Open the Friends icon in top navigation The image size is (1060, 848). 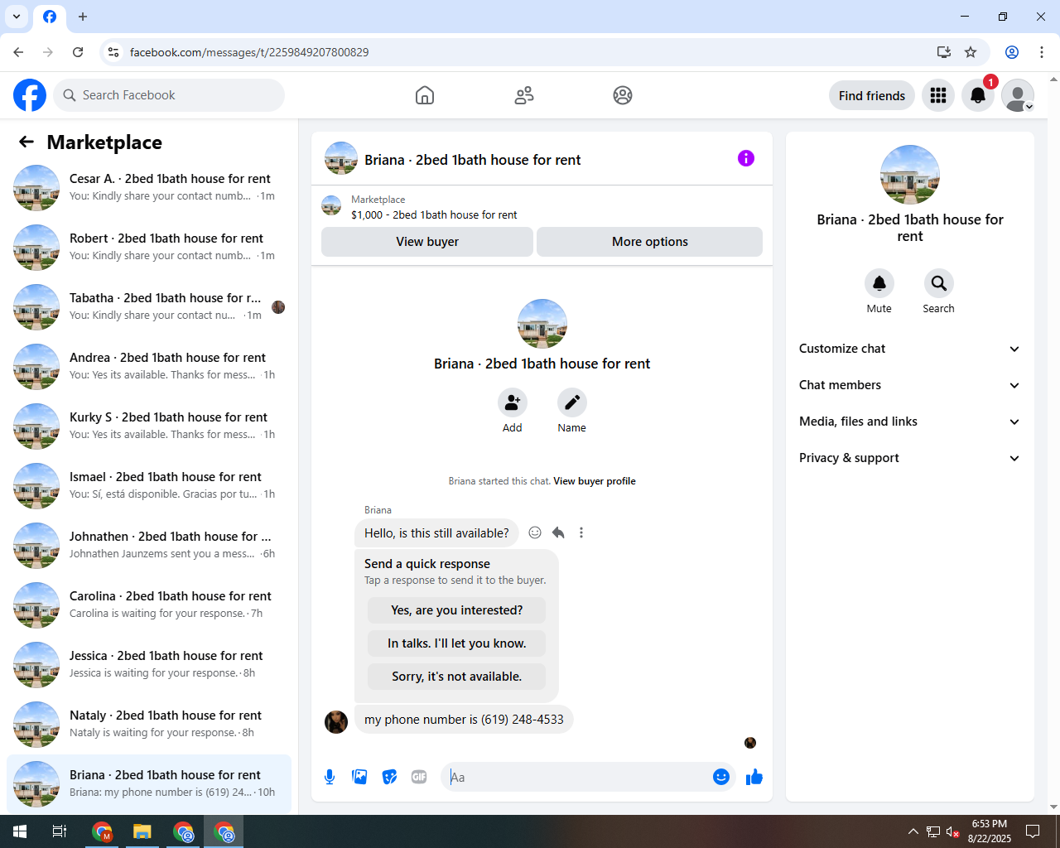(524, 95)
